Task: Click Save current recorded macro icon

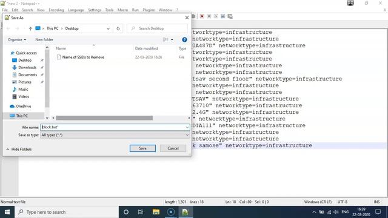Action: coord(230,16)
